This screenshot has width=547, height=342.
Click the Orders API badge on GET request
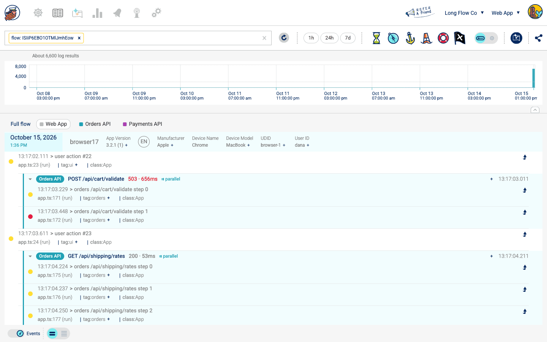[50, 256]
